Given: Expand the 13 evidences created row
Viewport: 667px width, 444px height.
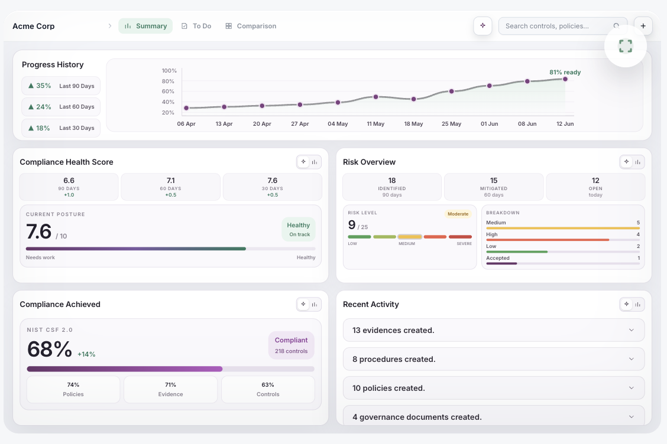Looking at the screenshot, I should coord(493,330).
